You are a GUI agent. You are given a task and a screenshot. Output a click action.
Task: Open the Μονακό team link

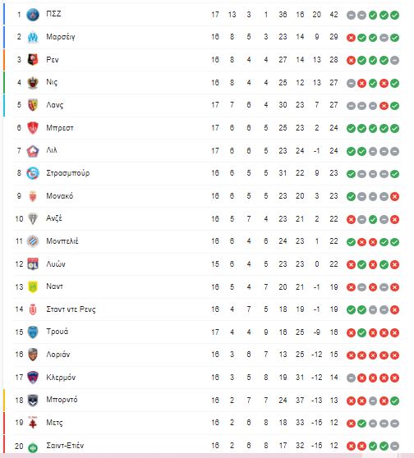point(60,196)
